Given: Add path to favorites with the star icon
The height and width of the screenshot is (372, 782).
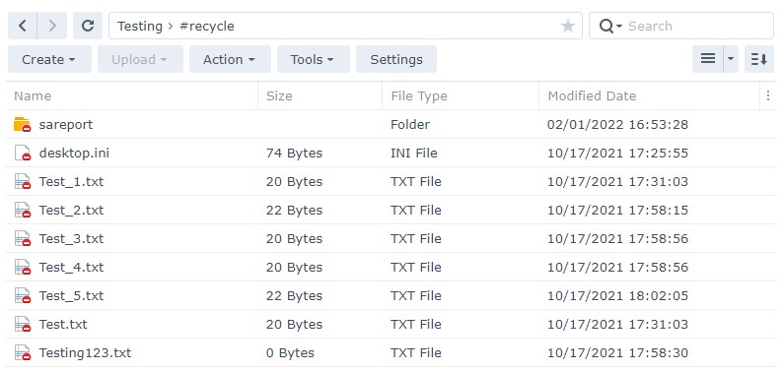Looking at the screenshot, I should pyautogui.click(x=568, y=26).
